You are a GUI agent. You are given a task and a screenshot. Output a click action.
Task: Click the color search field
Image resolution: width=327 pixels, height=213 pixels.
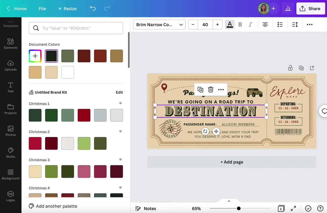76,28
